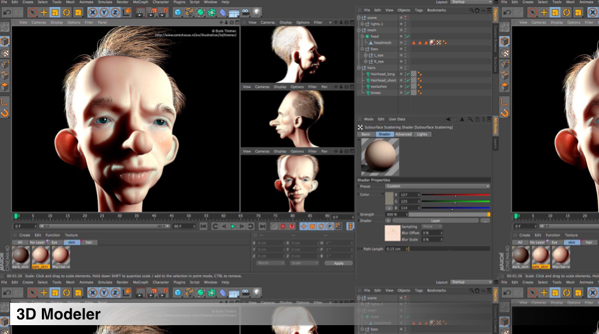Toggle green checkmark on eyelashes row
The height and width of the screenshot is (334, 599).
pos(408,87)
